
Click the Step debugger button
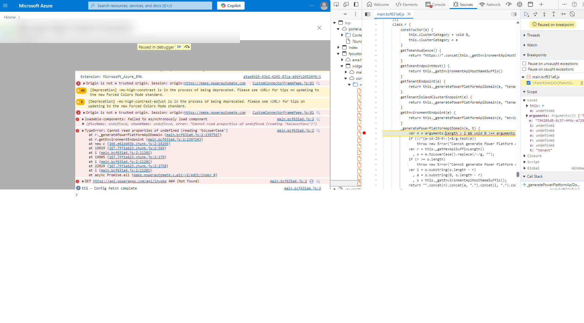pos(563,14)
